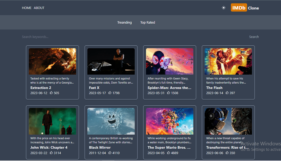Open the ABOUT navigation menu item
The image size is (281, 161).
click(x=39, y=8)
